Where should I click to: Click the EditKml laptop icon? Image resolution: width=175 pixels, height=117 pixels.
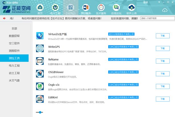(x=40, y=99)
